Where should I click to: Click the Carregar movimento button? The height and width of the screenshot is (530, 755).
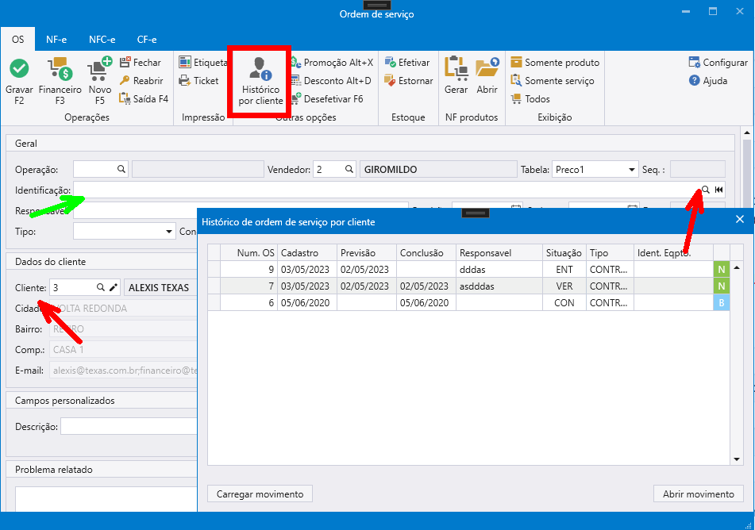[260, 494]
